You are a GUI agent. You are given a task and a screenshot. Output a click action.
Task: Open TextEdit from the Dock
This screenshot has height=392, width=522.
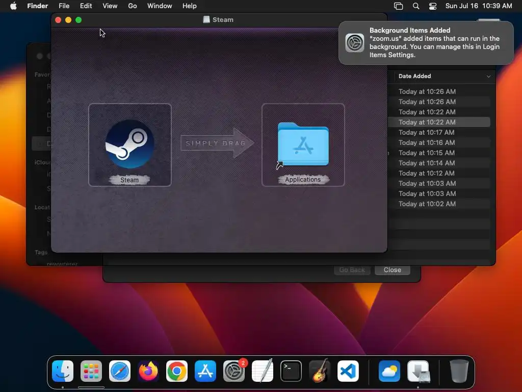[x=263, y=371]
